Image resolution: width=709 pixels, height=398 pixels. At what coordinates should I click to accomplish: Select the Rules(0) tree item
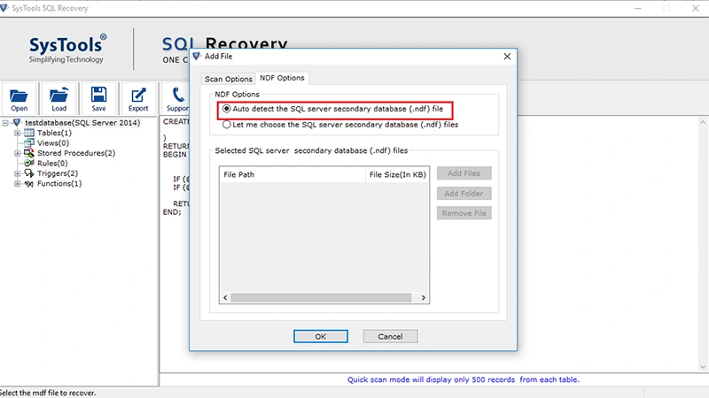pos(52,164)
